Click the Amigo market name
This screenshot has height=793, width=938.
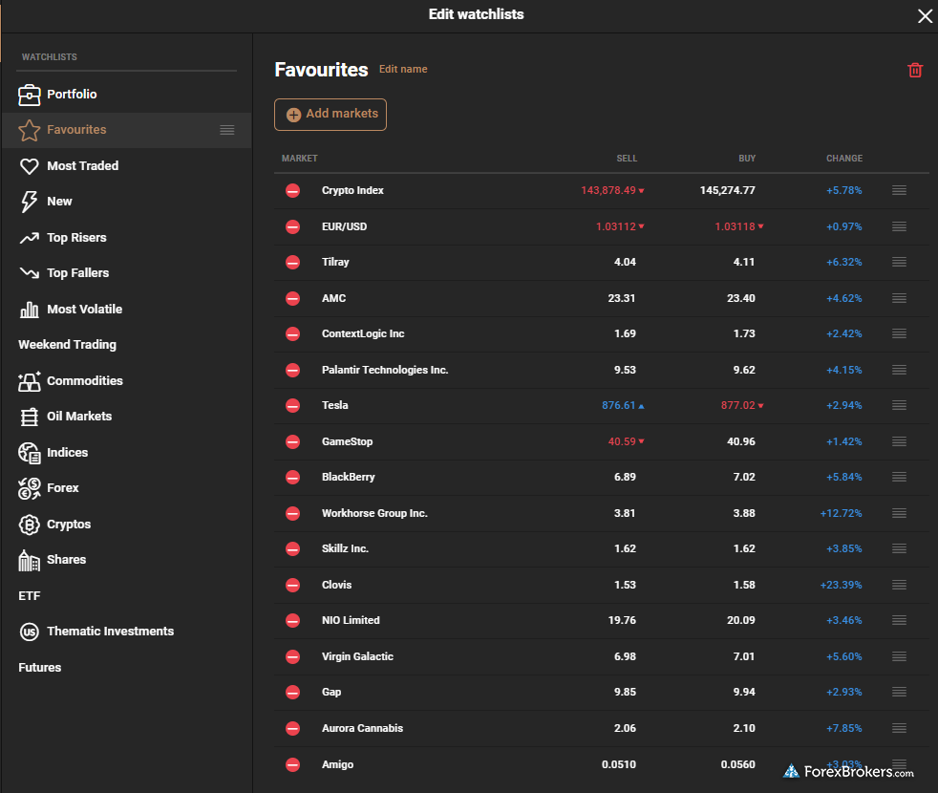[337, 765]
